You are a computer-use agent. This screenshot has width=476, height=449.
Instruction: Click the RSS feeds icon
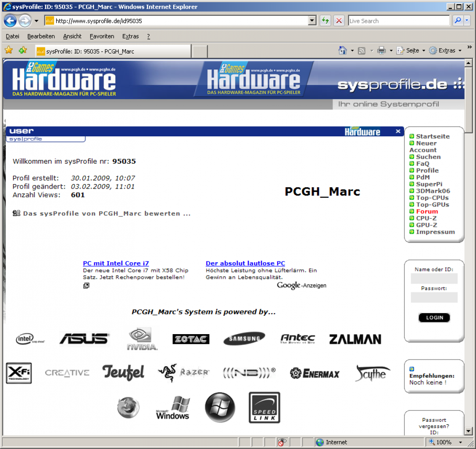point(361,51)
